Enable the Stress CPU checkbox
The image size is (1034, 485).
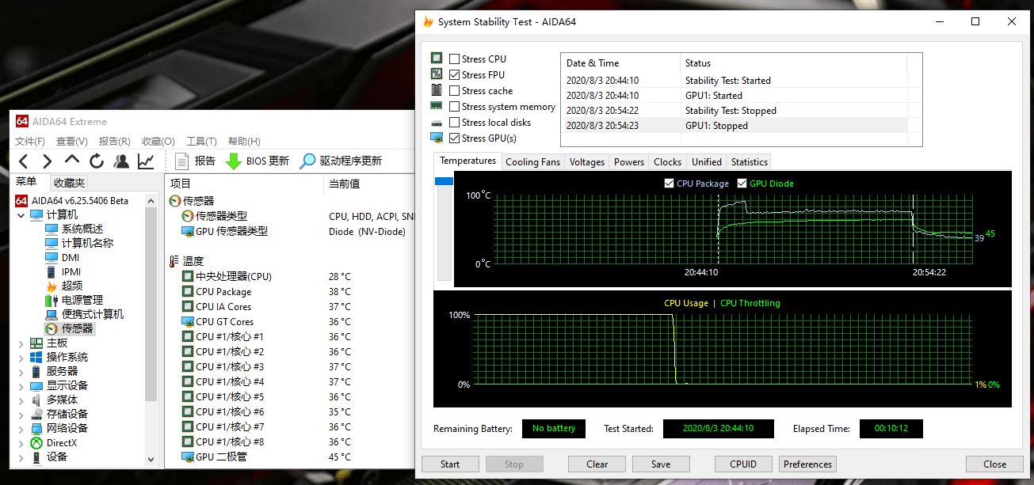454,59
